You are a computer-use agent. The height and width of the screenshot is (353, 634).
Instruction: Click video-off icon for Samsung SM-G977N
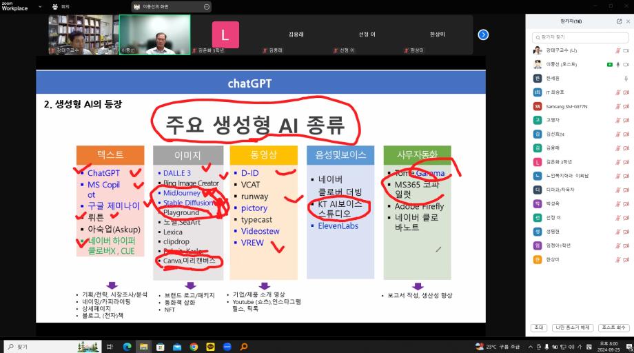point(626,106)
